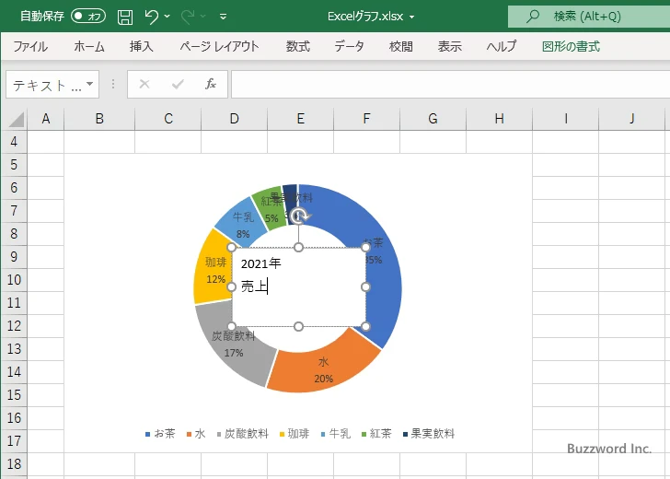Click the 水 legend entry
670x479 pixels.
point(196,434)
